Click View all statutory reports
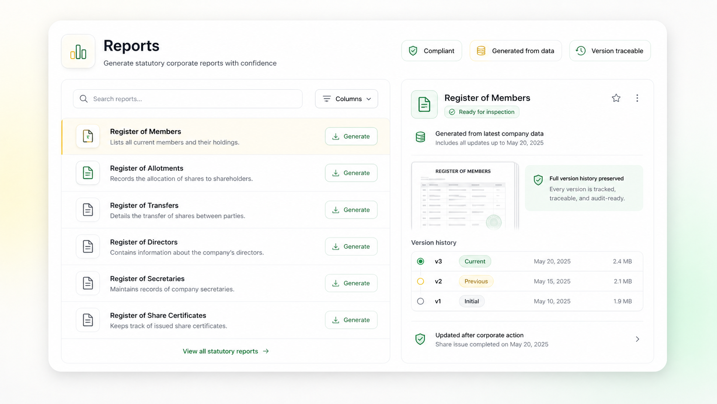 (x=220, y=351)
